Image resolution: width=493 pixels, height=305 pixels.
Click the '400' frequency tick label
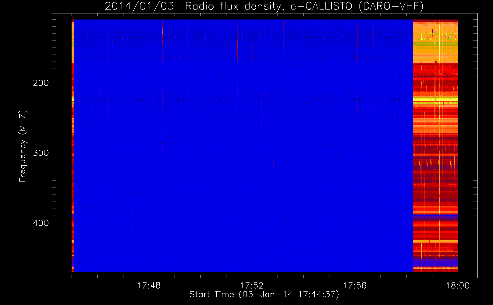pos(41,223)
